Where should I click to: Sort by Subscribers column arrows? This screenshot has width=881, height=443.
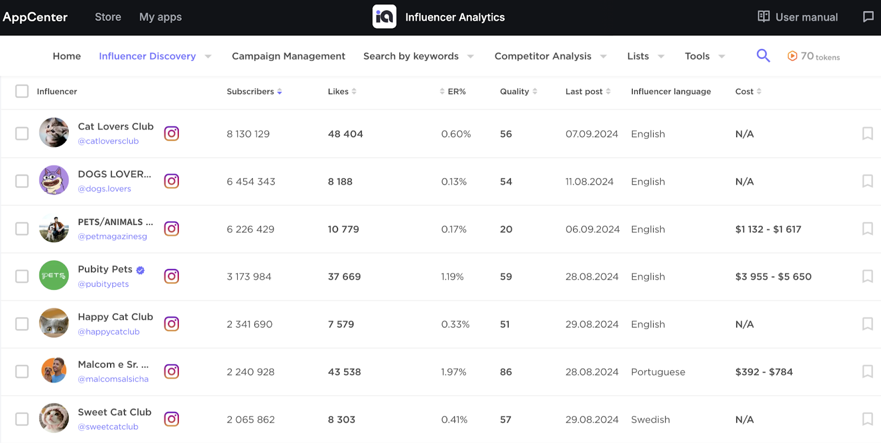tap(280, 91)
